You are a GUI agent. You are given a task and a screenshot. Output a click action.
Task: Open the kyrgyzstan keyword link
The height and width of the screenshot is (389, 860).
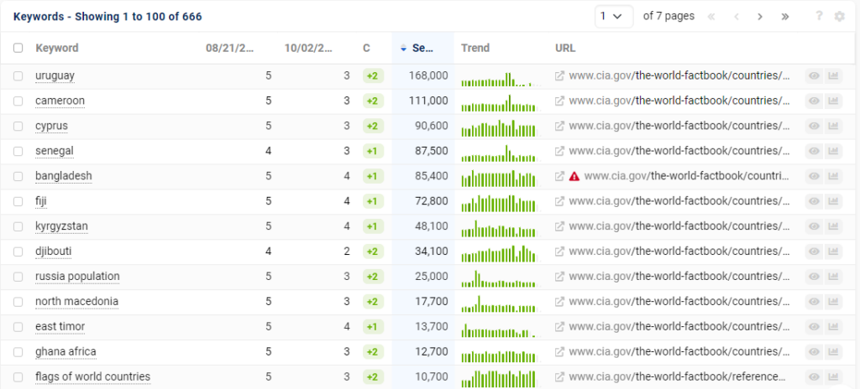pos(61,226)
